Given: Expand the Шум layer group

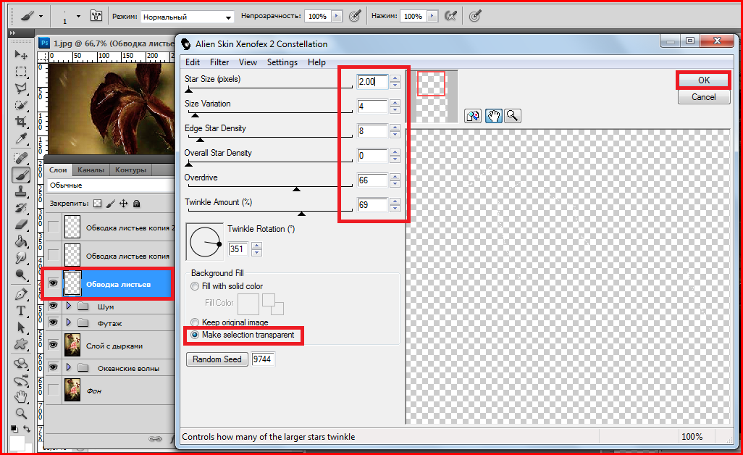Looking at the screenshot, I should click(69, 306).
